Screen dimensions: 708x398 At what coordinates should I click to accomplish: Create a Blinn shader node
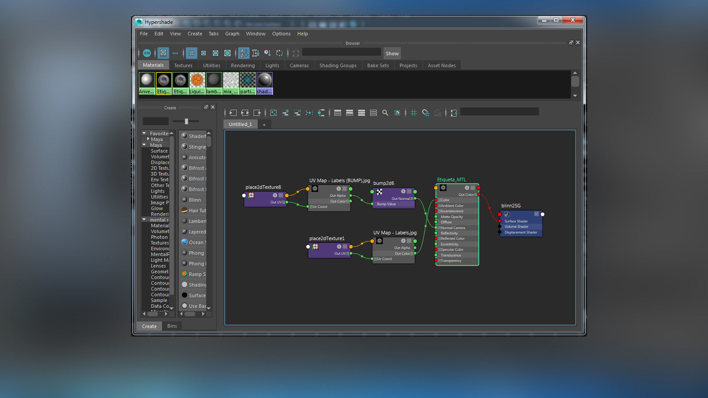pos(193,200)
